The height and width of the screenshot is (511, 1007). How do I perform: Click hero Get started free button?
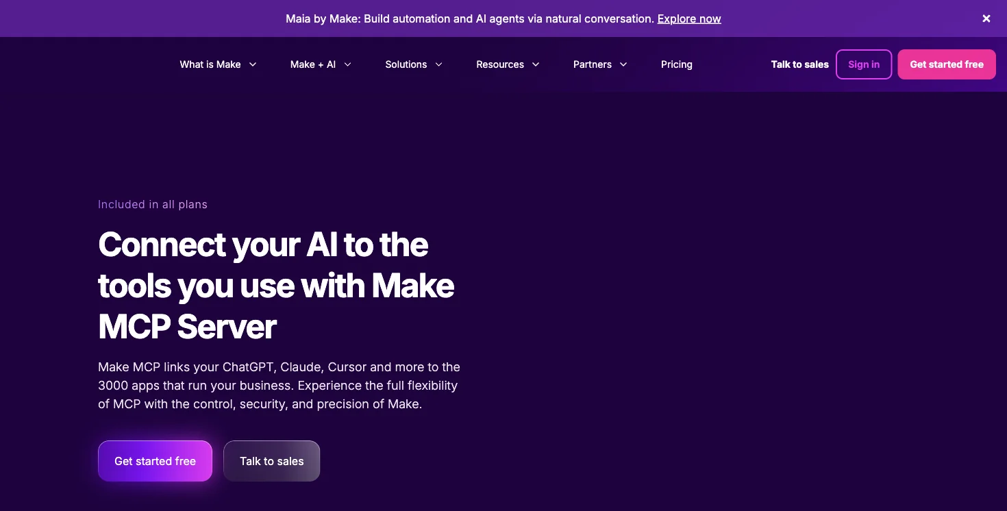[x=155, y=461]
